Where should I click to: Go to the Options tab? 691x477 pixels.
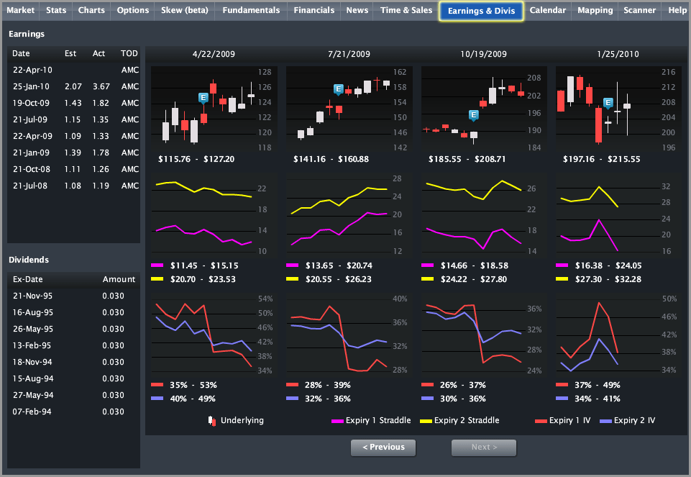point(132,10)
